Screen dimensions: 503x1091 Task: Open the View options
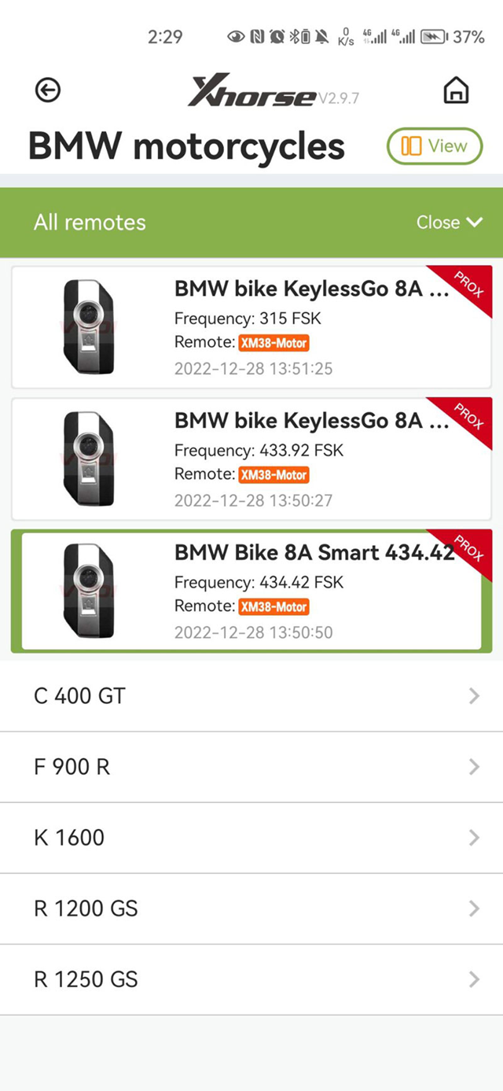435,146
